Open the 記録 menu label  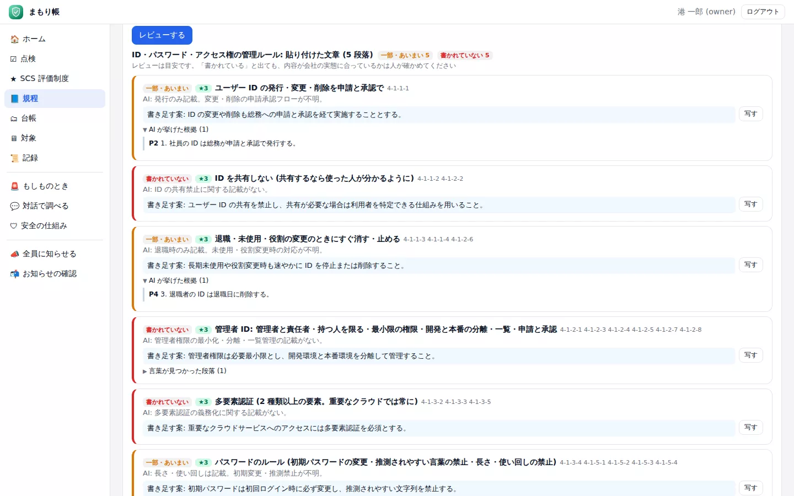[30, 158]
